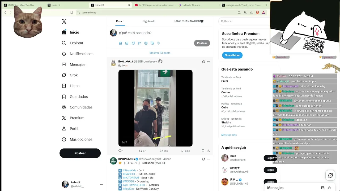Switch to La Ruleta Aleatoria browser tab

[x=197, y=5]
